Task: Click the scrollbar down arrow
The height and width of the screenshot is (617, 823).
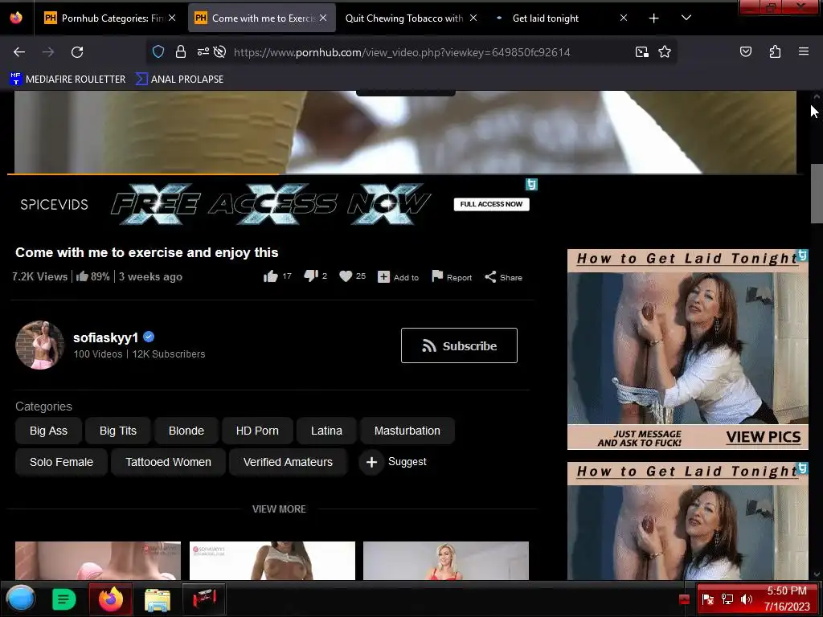Action: (x=817, y=574)
